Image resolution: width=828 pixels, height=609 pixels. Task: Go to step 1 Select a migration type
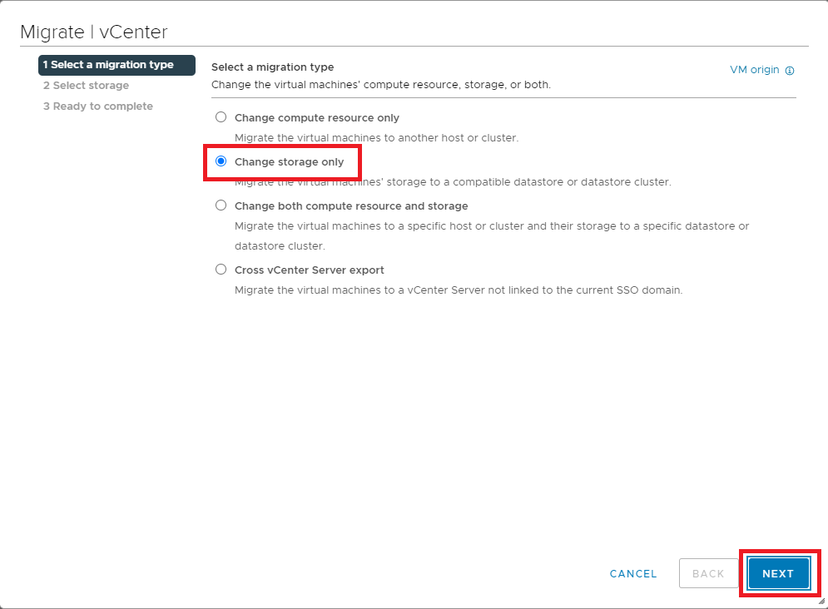click(x=109, y=65)
